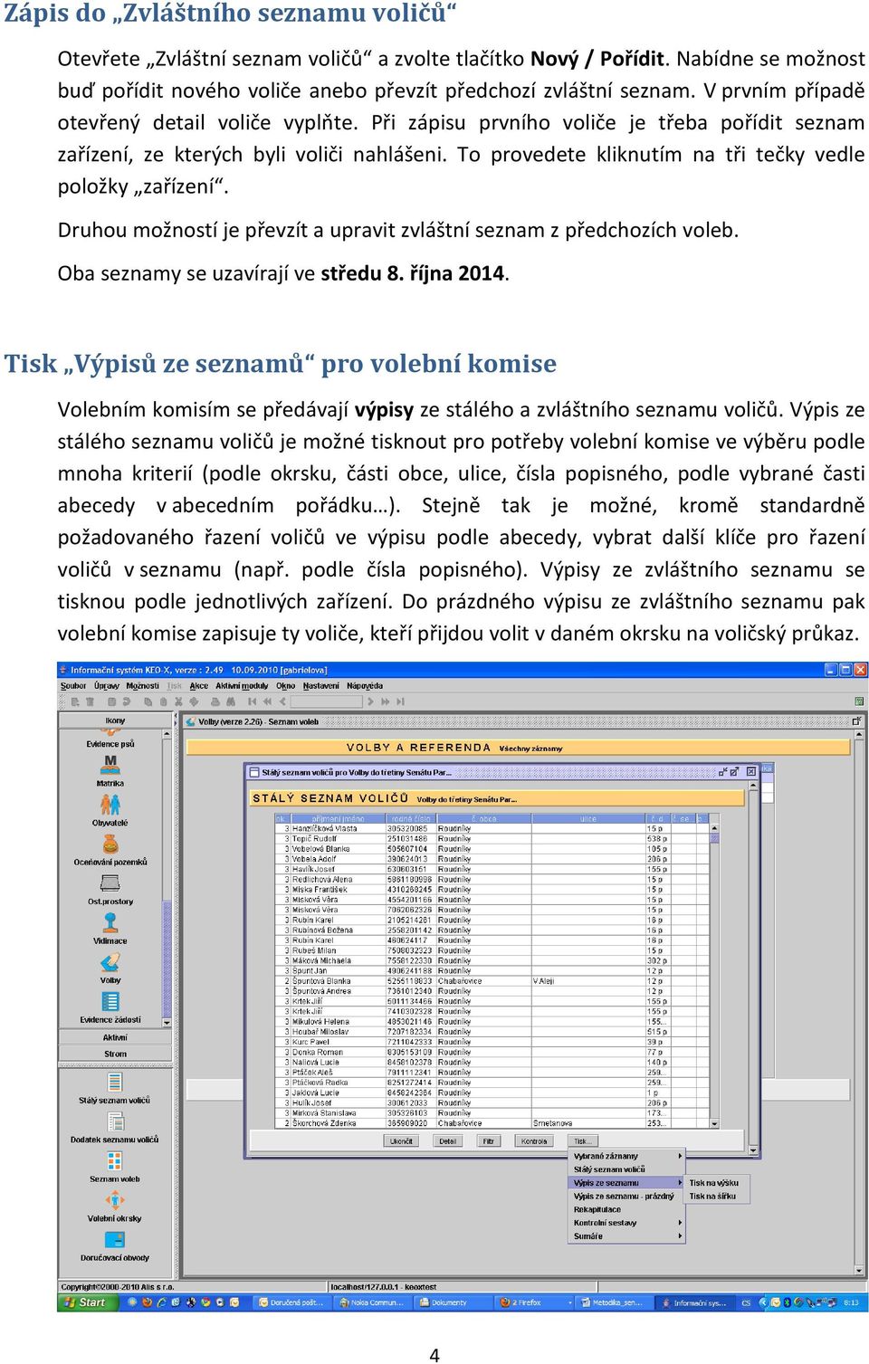Open the Volební okrsky icon

115,1201
